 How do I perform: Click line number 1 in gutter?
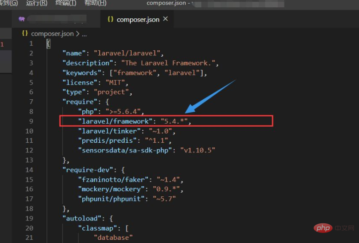31,43
